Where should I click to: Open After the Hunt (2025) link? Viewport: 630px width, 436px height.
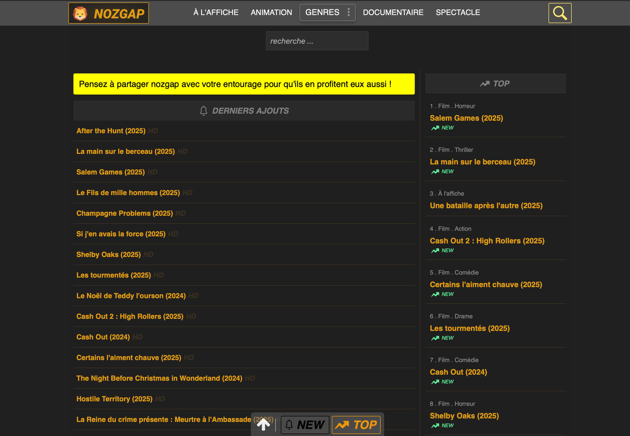pyautogui.click(x=111, y=131)
